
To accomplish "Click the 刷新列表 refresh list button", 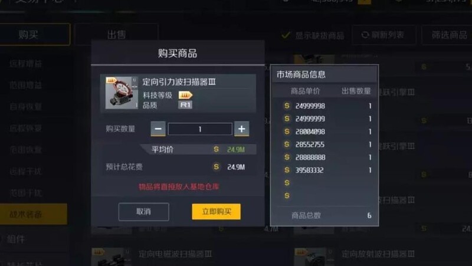I will pos(383,35).
